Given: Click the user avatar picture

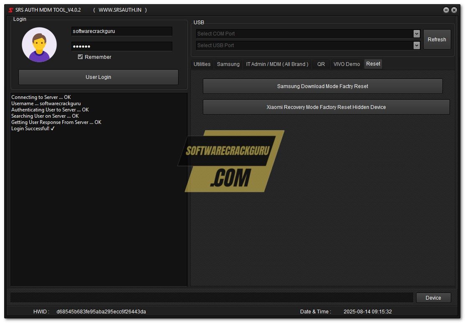Looking at the screenshot, I should (39, 44).
